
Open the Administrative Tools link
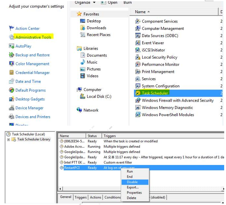tap(33, 37)
